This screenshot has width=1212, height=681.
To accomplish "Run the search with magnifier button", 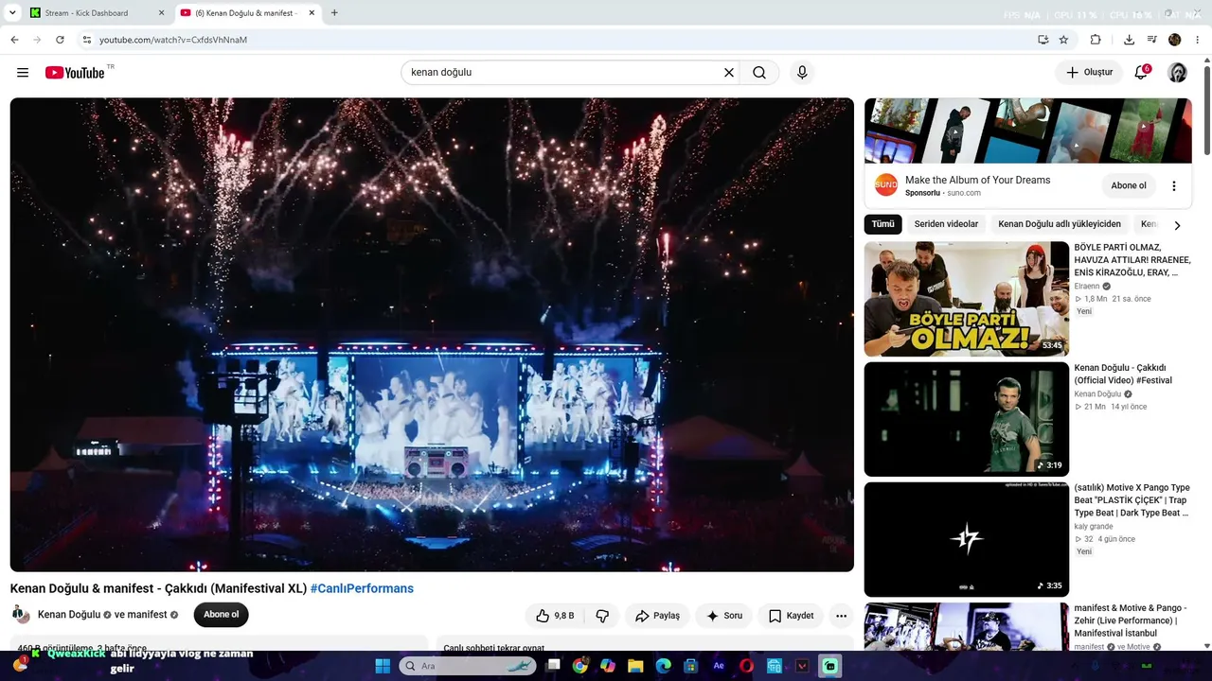I will click(759, 73).
